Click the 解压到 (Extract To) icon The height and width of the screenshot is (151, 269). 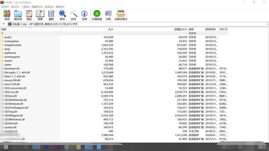[18, 15]
